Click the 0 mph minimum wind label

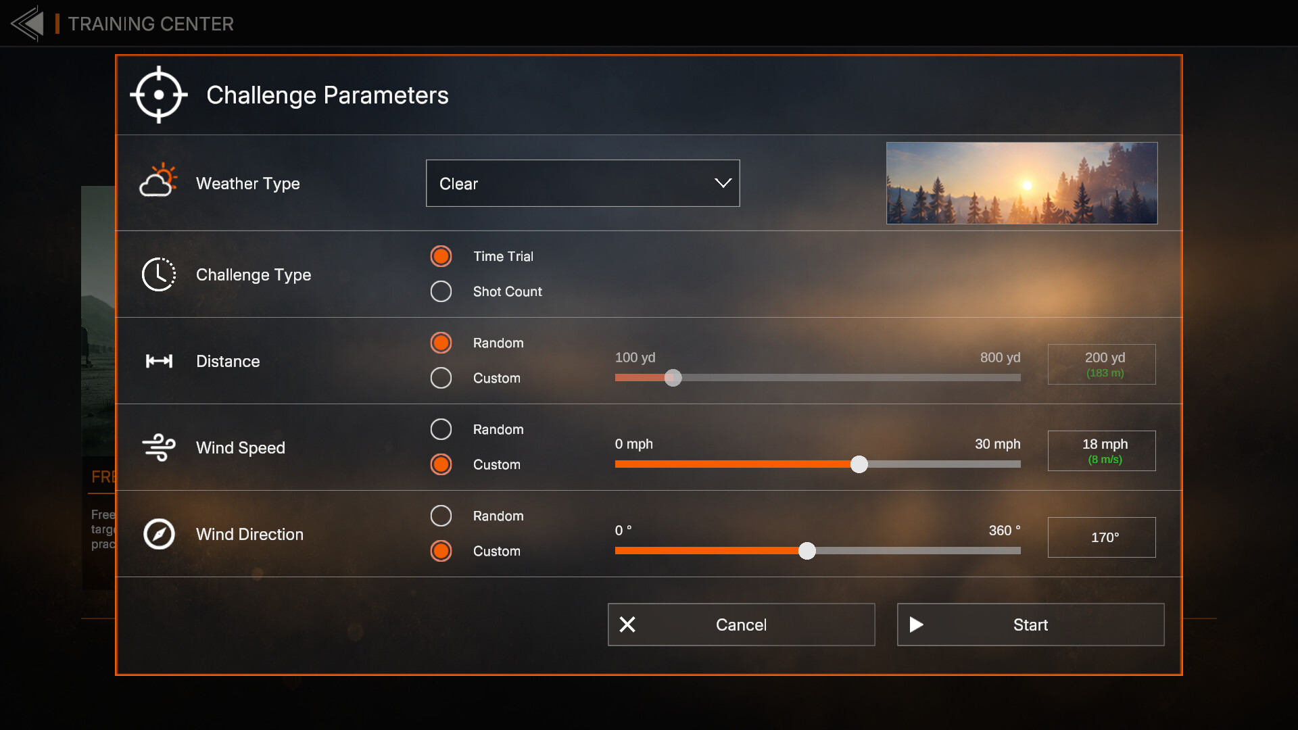[x=633, y=443]
